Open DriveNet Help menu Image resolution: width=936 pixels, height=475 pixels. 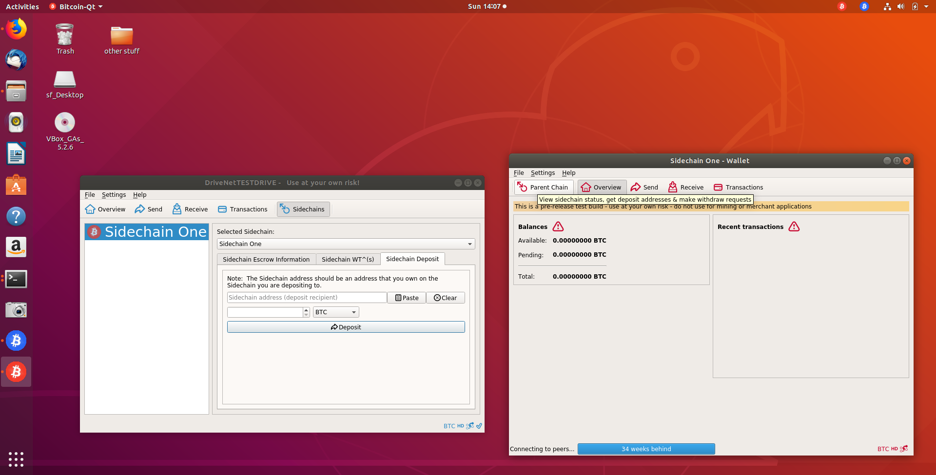[x=139, y=194]
